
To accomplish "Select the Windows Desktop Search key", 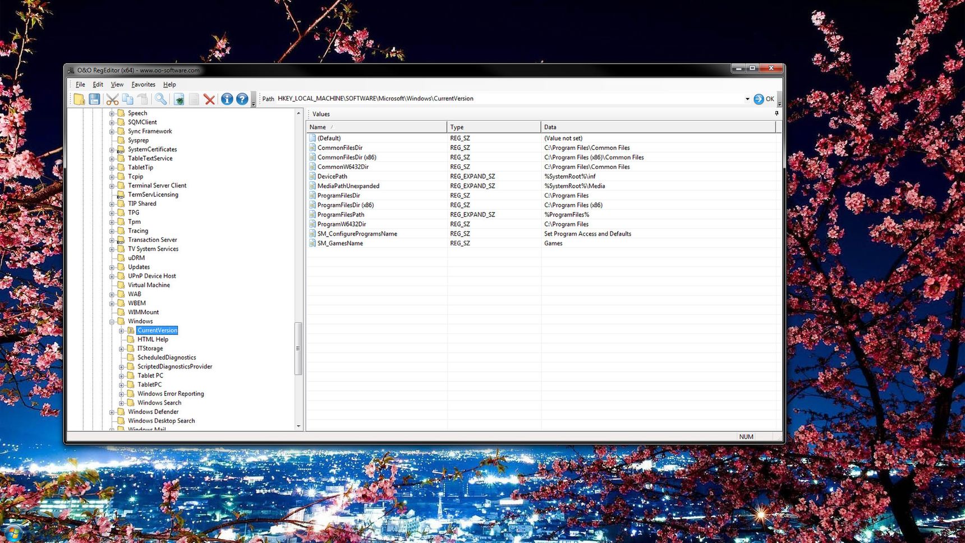I will [x=161, y=421].
